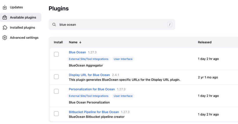The image size is (238, 124).
Task: Click the Updates download icon
Action: pyautogui.click(x=5, y=7)
